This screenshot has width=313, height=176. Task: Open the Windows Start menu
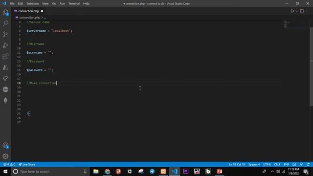(x=5, y=172)
